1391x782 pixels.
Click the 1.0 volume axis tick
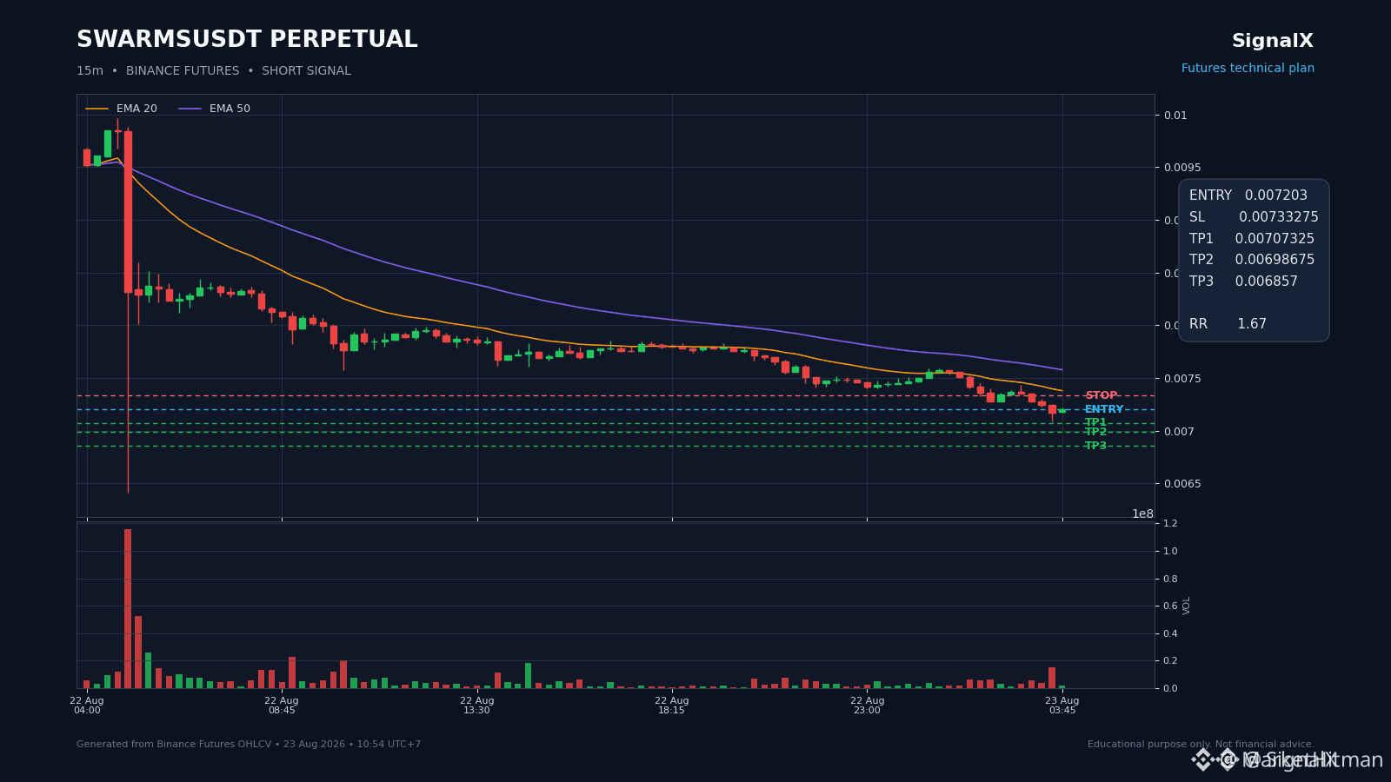point(1170,551)
